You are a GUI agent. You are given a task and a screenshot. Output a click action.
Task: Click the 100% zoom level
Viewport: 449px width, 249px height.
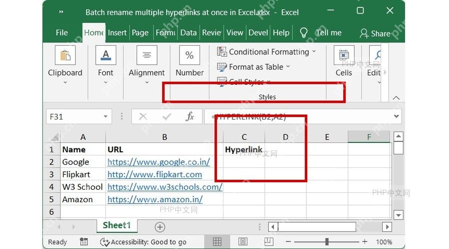pyautogui.click(x=384, y=242)
